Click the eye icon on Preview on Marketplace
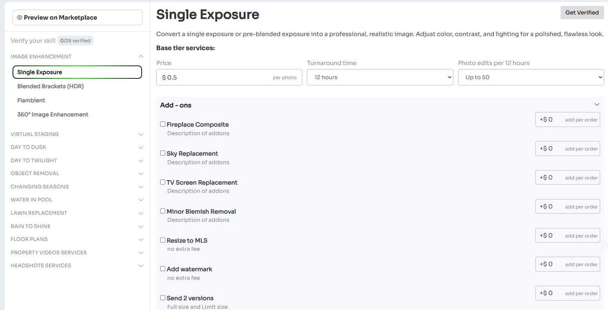Viewport: 608px width, 310px height. 19,17
